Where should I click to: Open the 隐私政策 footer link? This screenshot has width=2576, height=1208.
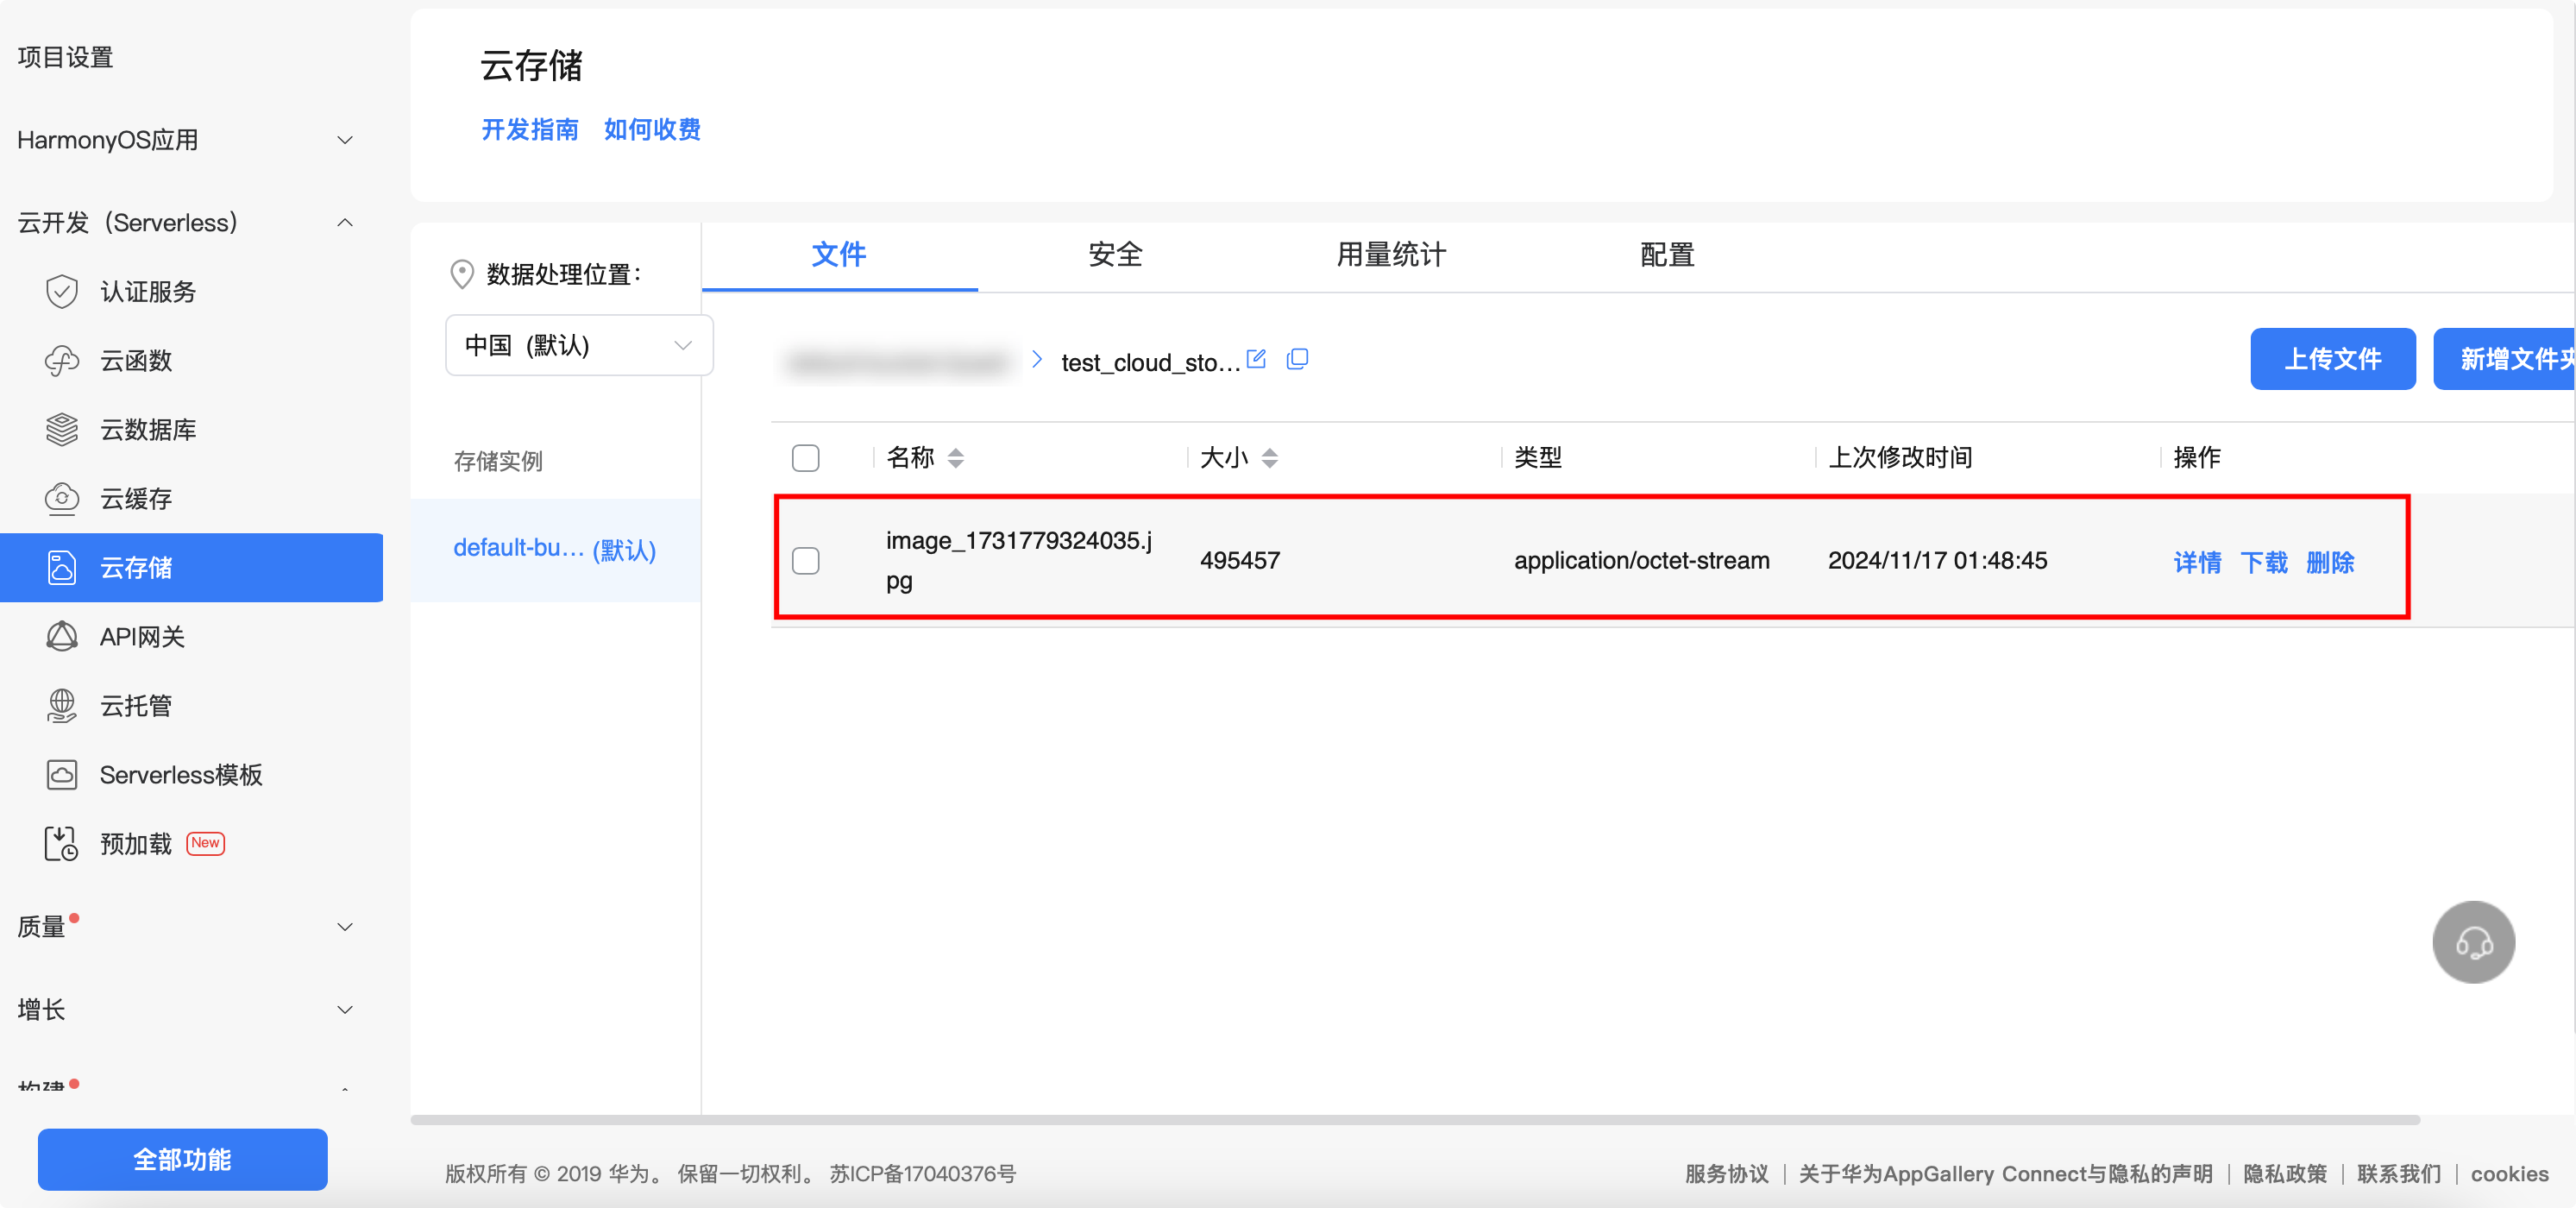(2284, 1173)
